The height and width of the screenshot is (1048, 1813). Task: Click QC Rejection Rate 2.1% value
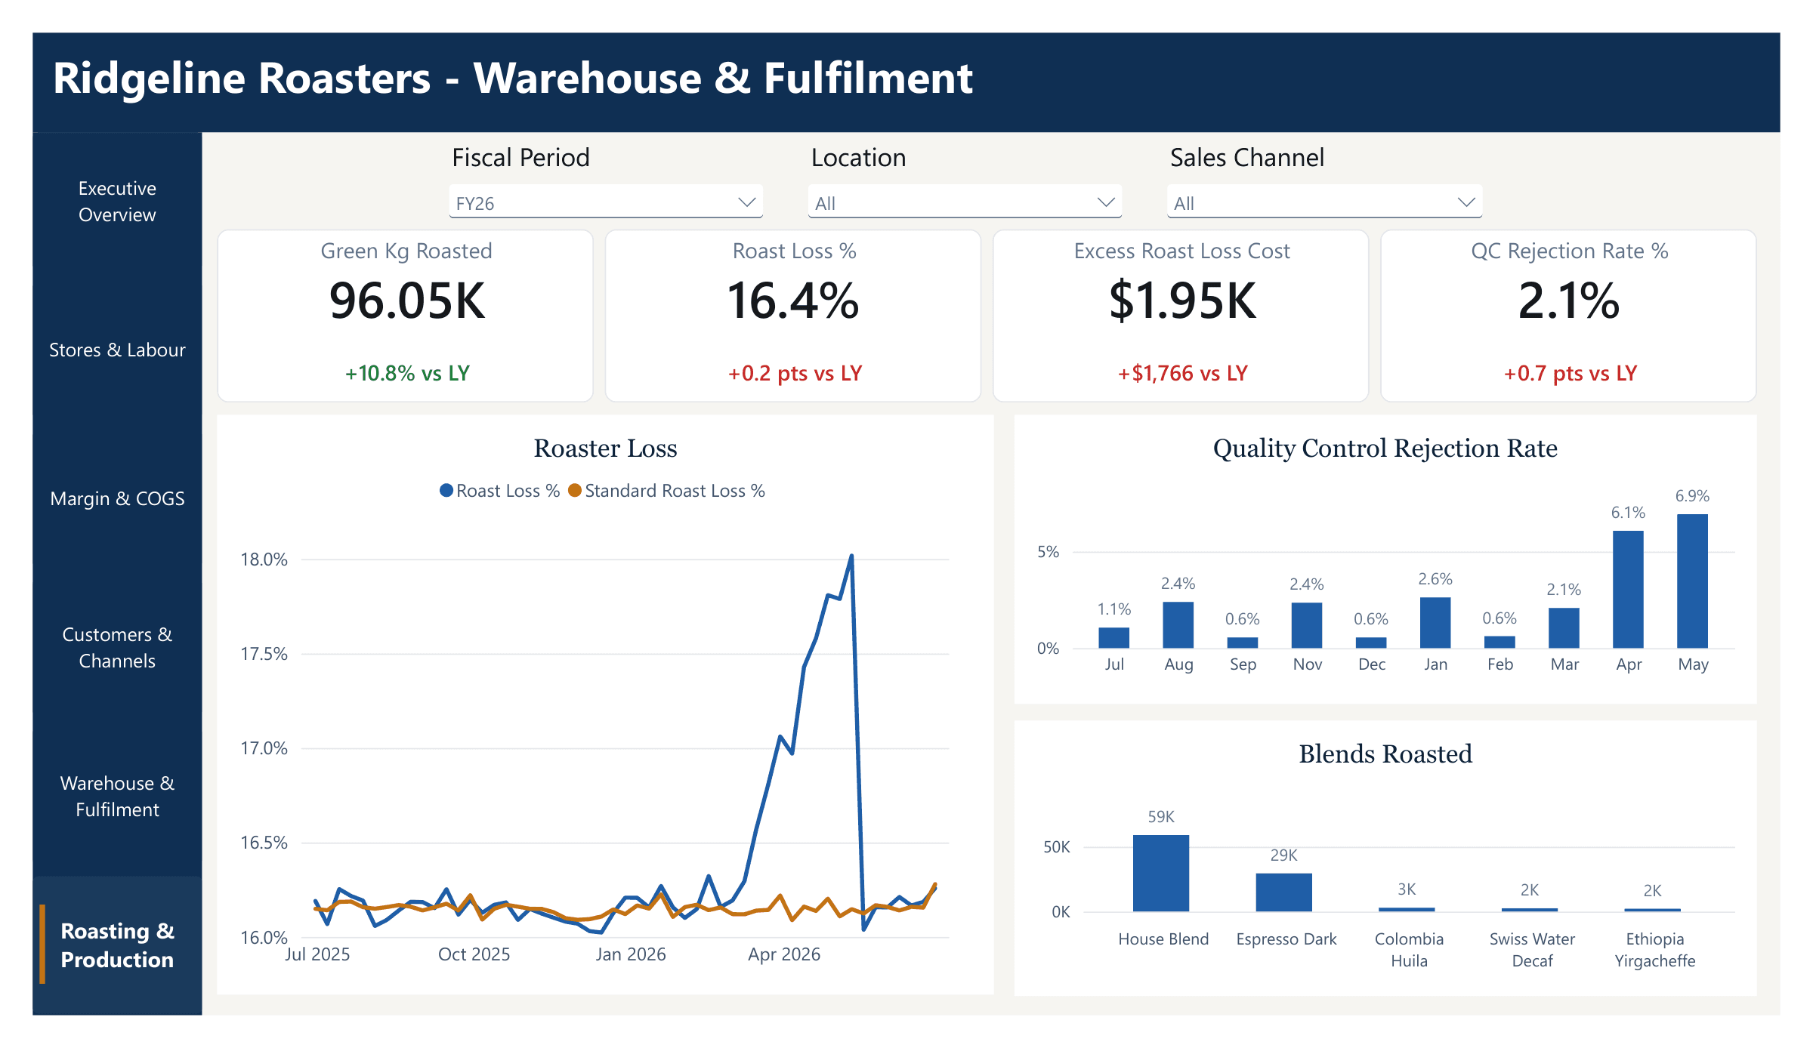click(x=1569, y=301)
